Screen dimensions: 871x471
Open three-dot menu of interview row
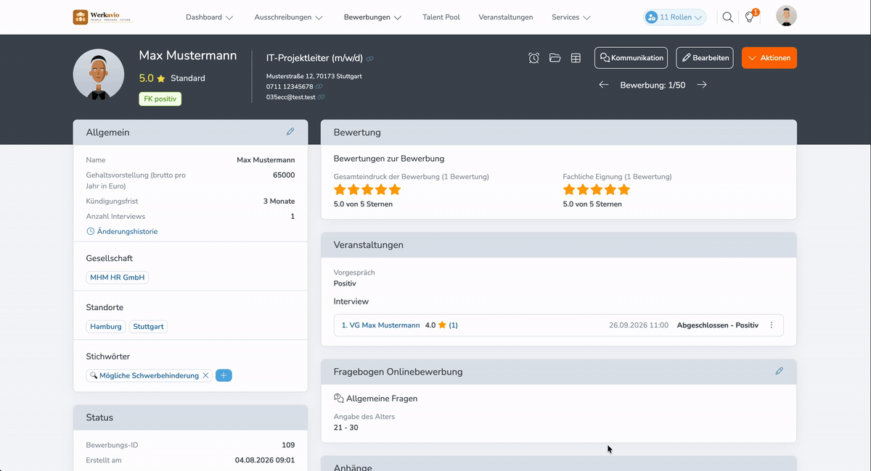pos(772,325)
